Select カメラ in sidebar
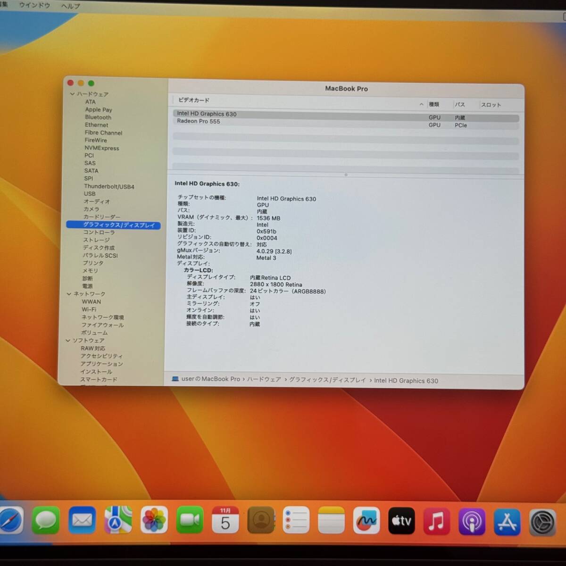This screenshot has height=566, width=566. click(x=92, y=209)
